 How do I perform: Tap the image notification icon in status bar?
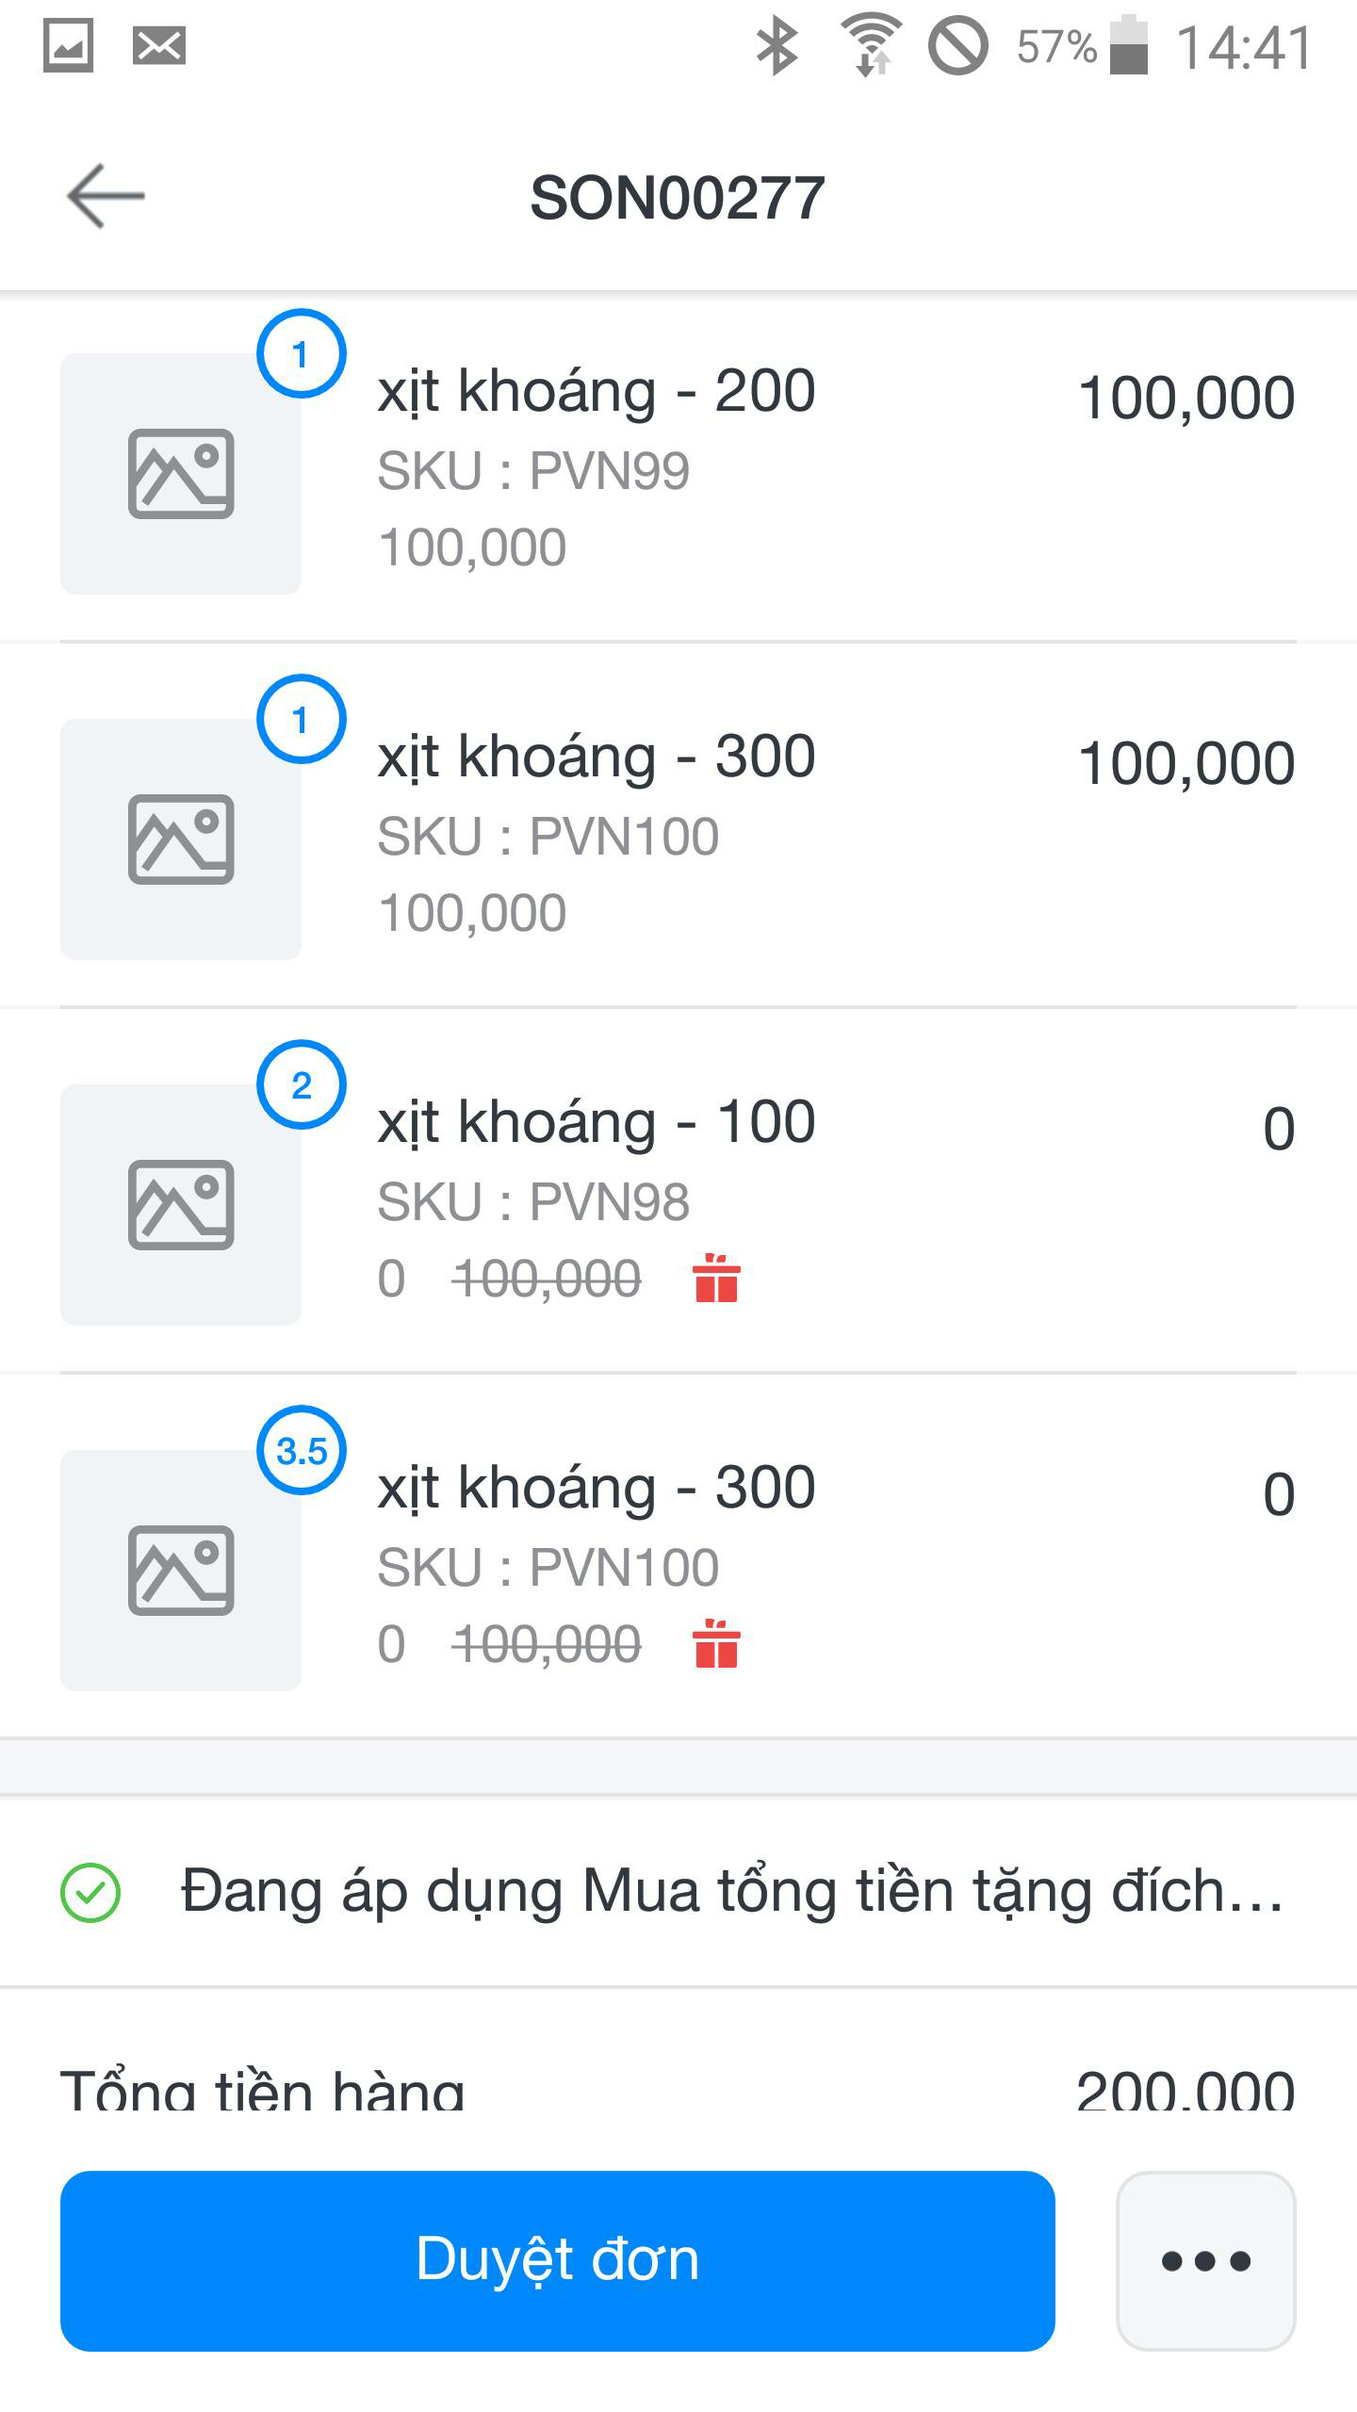(x=68, y=46)
